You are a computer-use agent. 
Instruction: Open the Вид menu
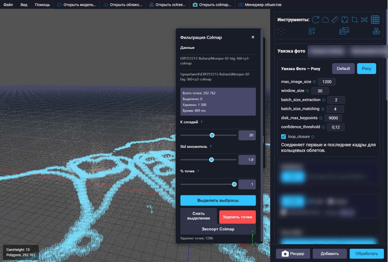tap(24, 5)
